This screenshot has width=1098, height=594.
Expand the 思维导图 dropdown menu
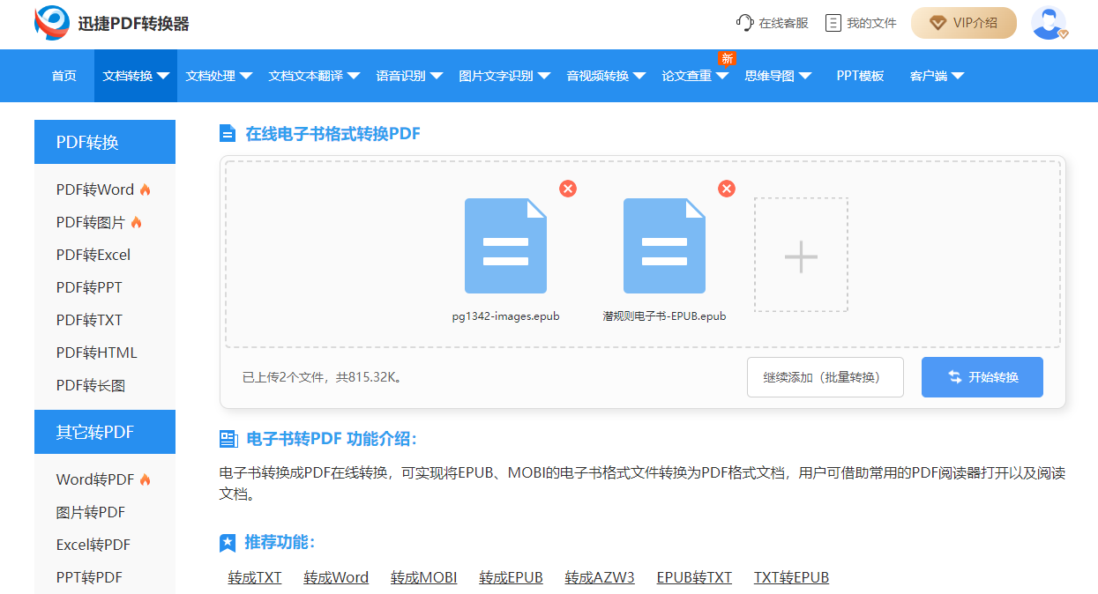pyautogui.click(x=778, y=76)
